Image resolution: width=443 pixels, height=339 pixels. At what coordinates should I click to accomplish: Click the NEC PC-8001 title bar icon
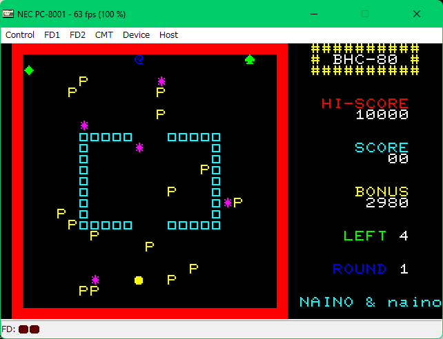point(9,13)
